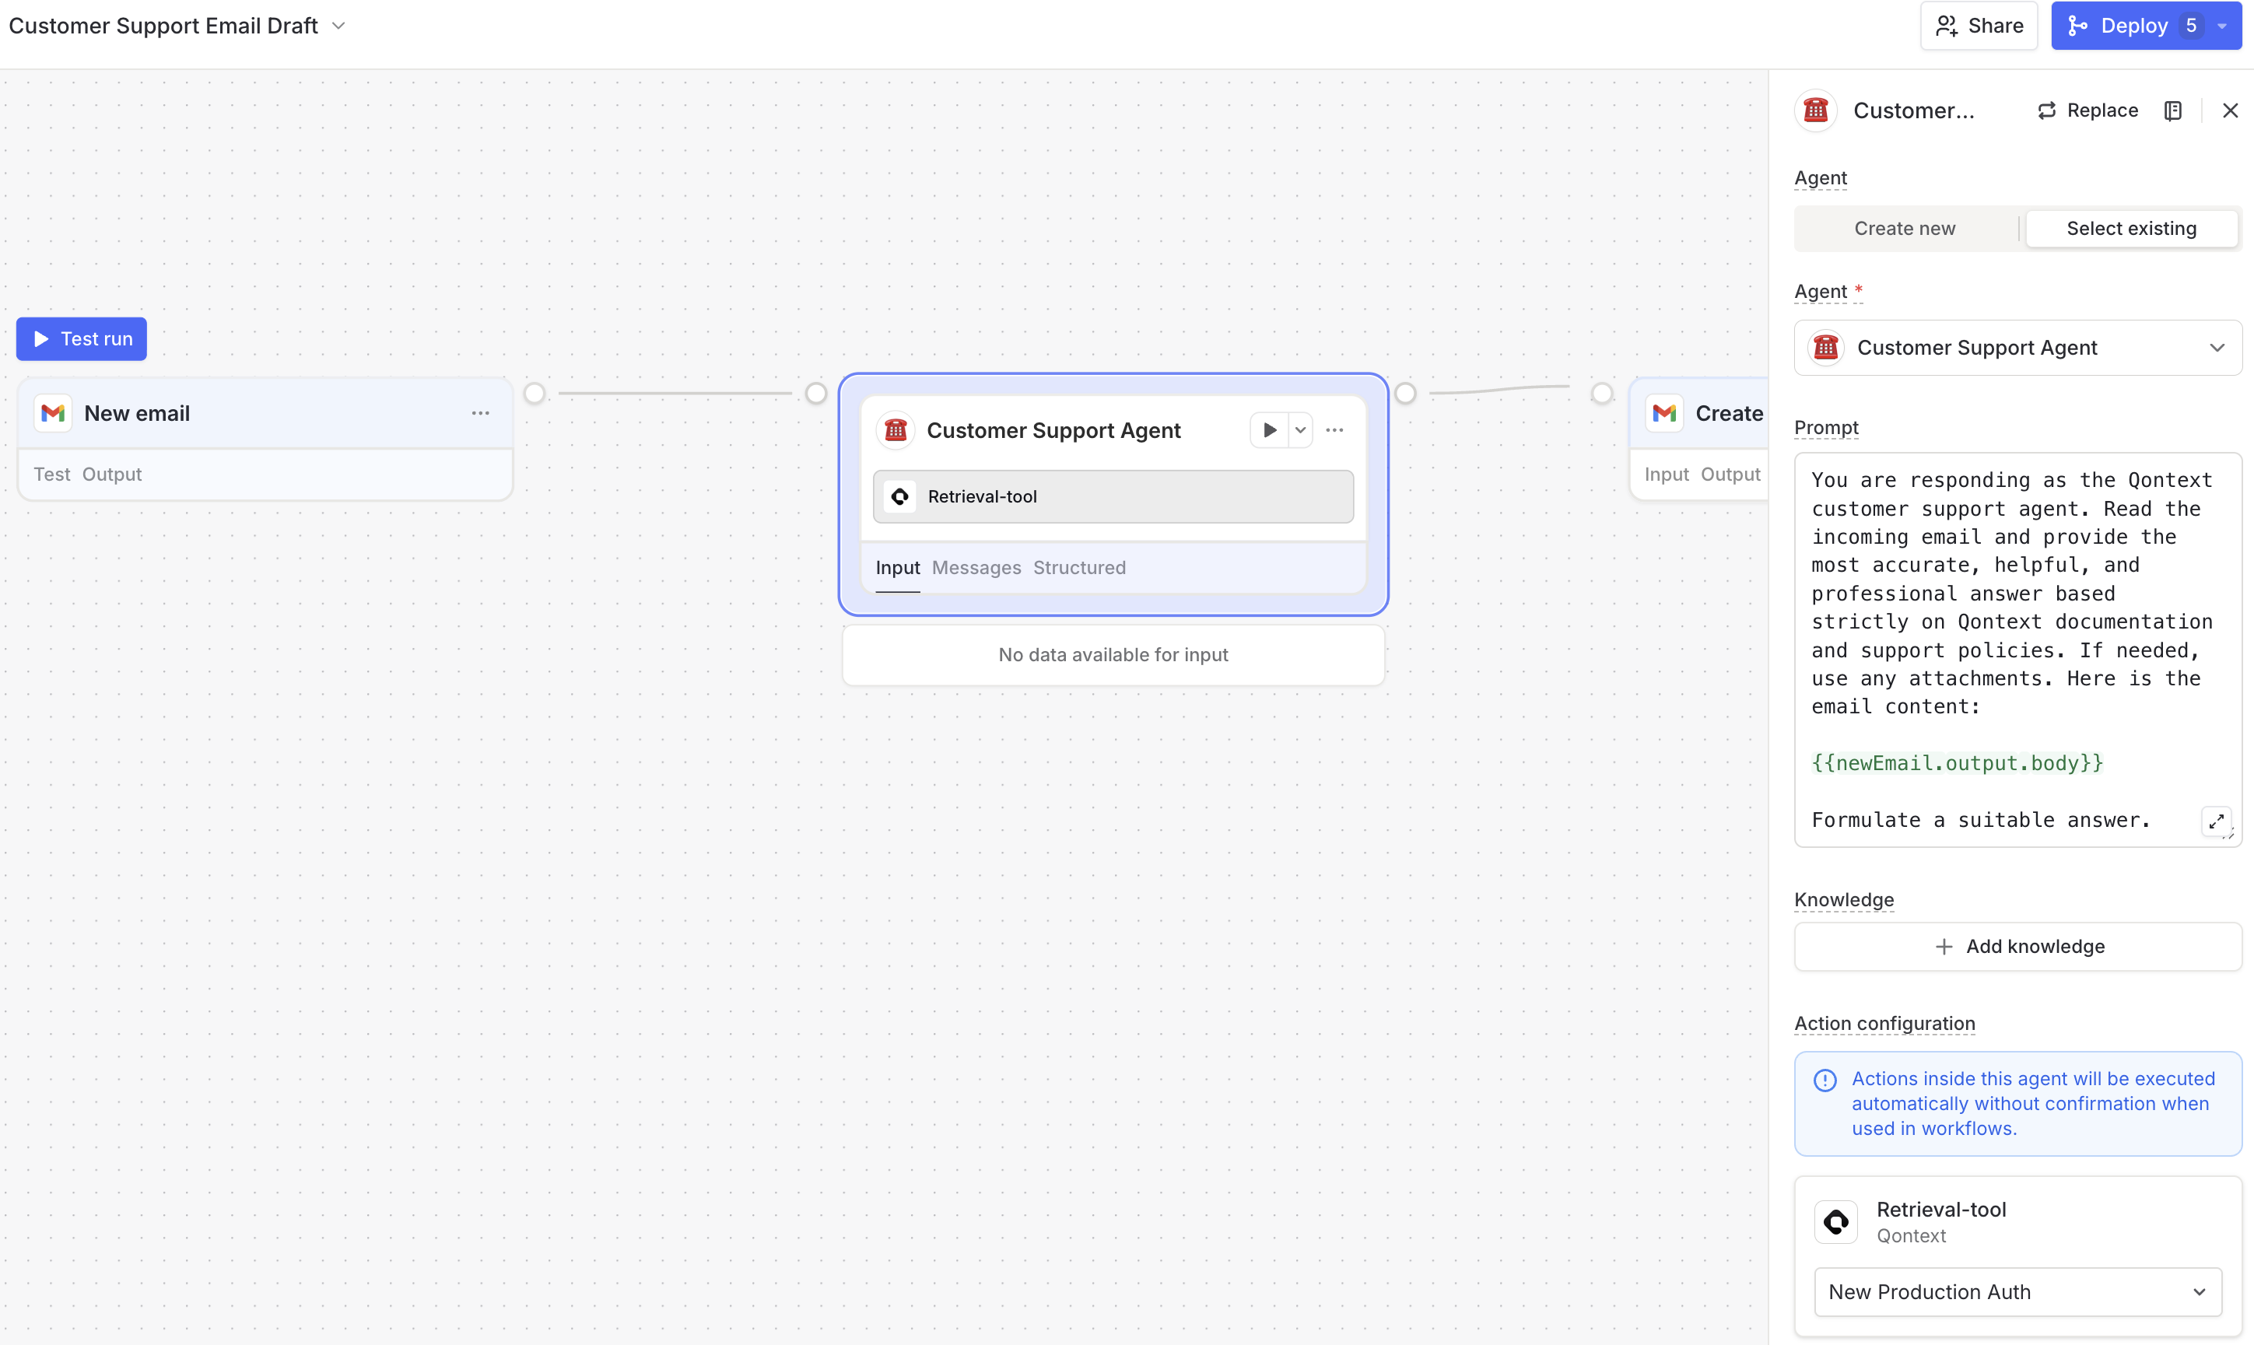This screenshot has height=1345, width=2254.
Task: Click the Retrieval-tool icon inside the agent node
Action: coord(899,496)
